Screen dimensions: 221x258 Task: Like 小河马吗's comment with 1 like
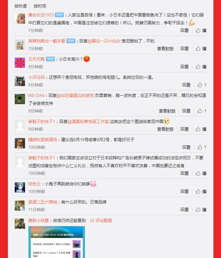coord(202,85)
